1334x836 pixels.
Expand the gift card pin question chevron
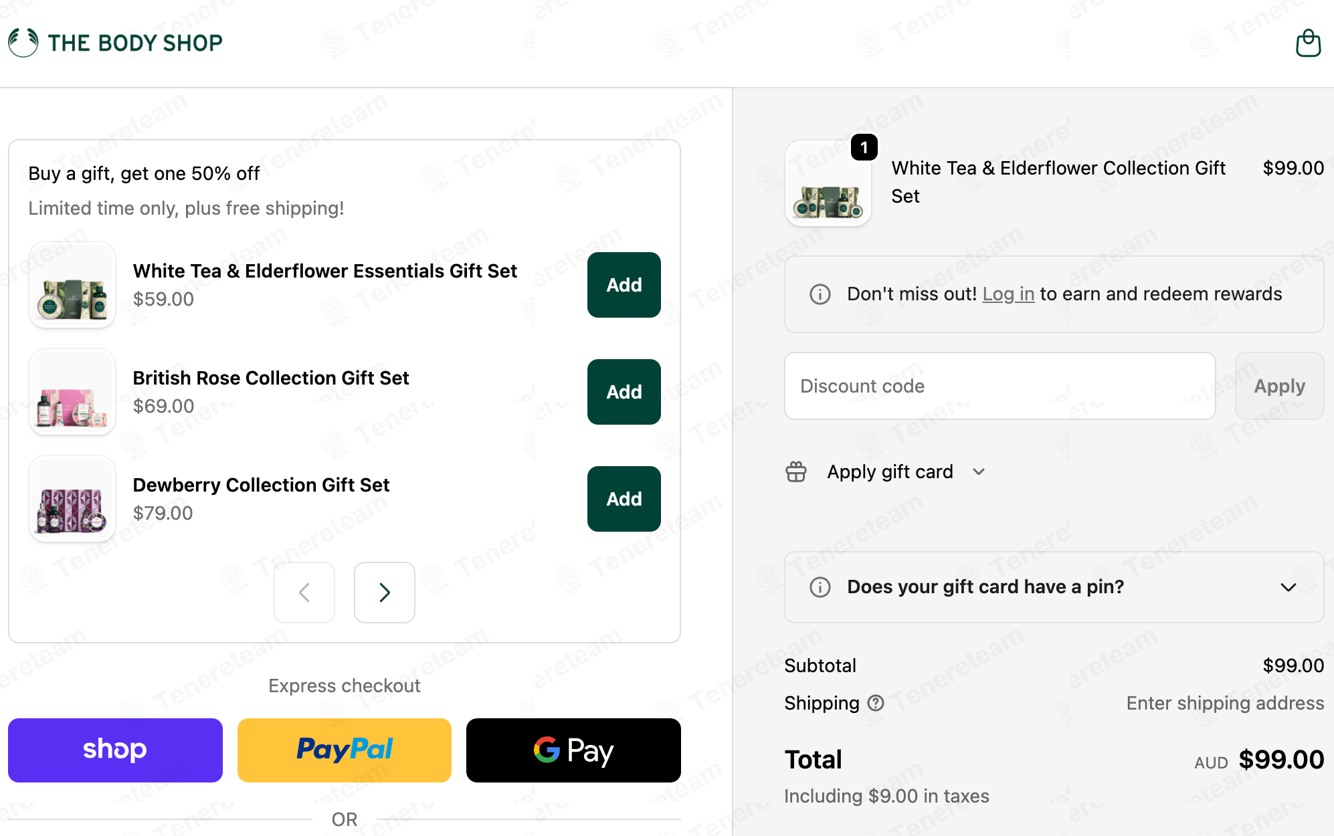[x=1288, y=587]
